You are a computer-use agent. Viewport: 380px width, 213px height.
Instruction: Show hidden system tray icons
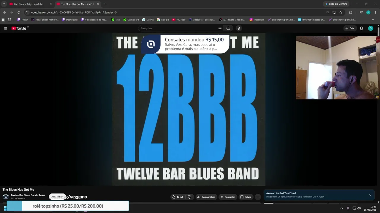(x=341, y=208)
